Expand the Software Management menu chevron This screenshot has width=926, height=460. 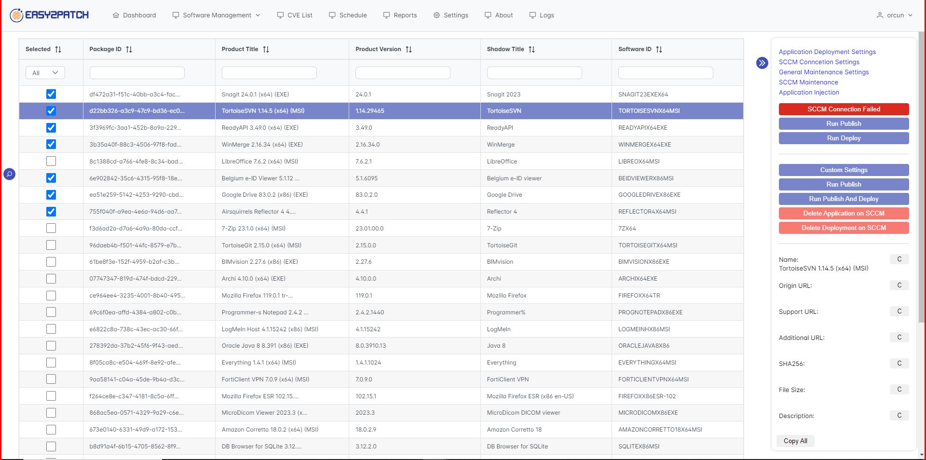[x=258, y=15]
